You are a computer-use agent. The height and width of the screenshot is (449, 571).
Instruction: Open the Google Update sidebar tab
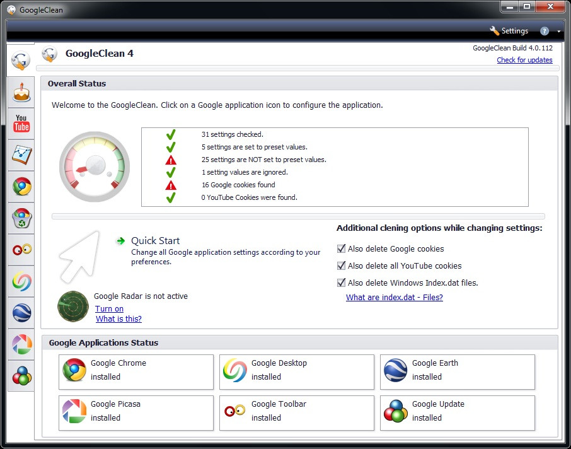(x=21, y=376)
